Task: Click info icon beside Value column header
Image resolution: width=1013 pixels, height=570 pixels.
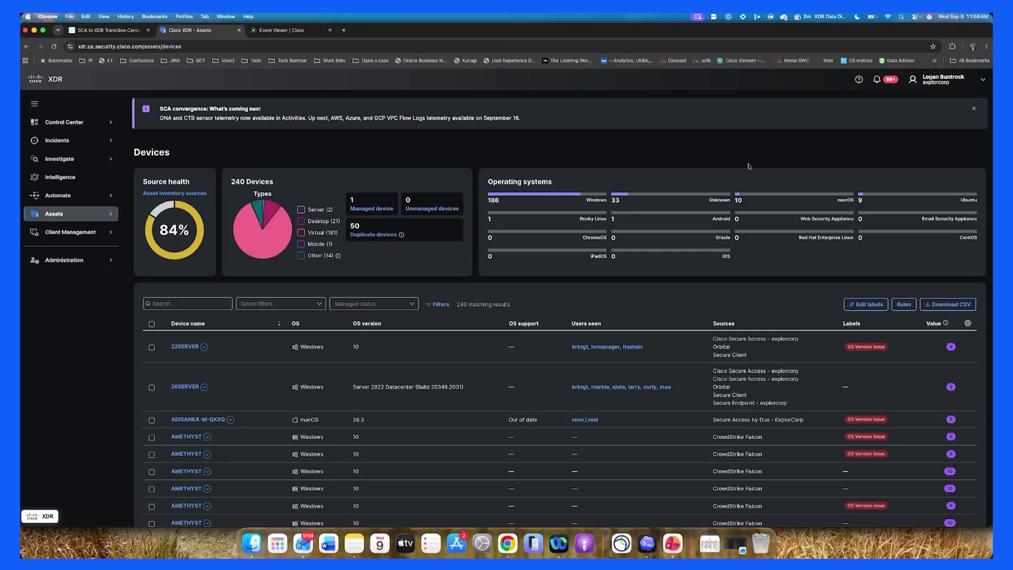Action: [x=945, y=323]
